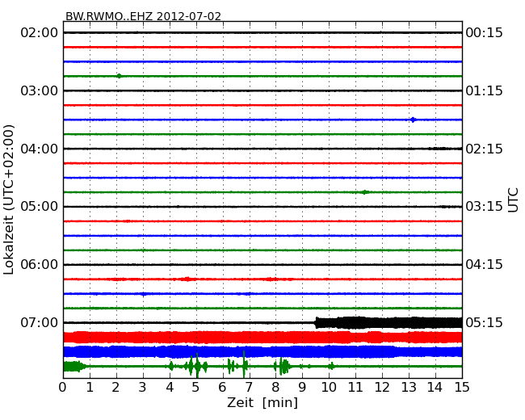Click the 01:15 UTC label
The height and width of the screenshot is (420, 525).
(484, 90)
